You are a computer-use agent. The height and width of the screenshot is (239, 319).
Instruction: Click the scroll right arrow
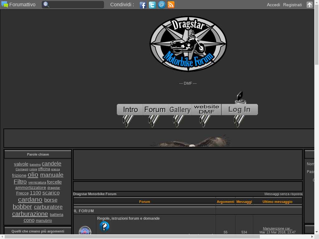tap(312, 237)
